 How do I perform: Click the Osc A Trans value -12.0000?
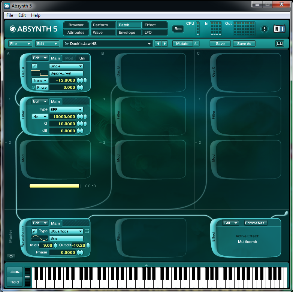pos(63,80)
